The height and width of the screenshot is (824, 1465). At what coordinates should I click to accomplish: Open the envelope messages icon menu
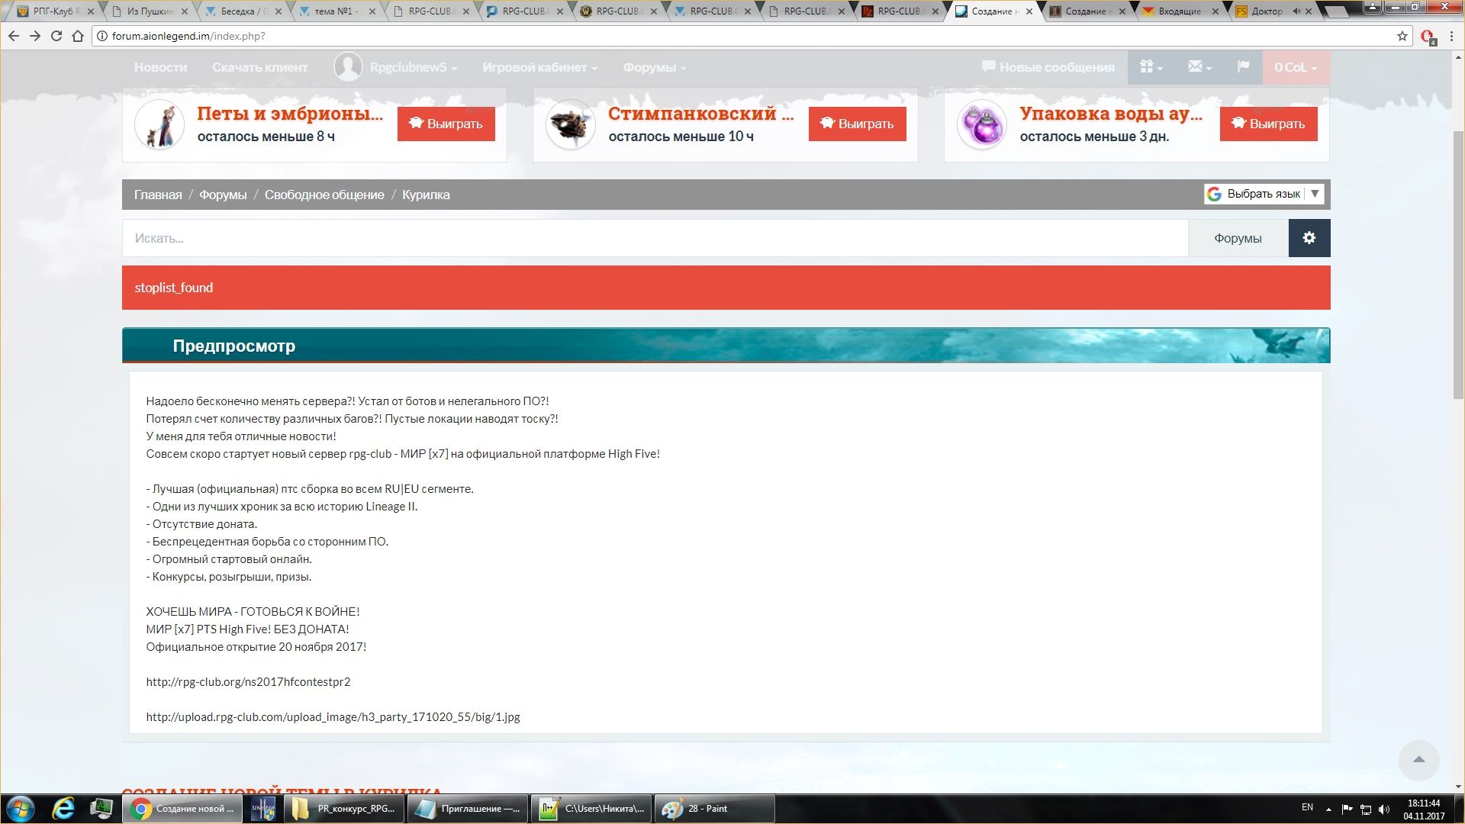pos(1199,67)
